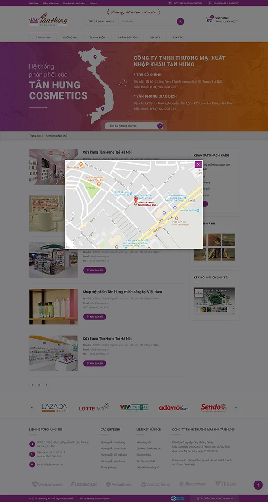Click Shop mỹ phẩm Tân Hưng chính hãng title
Screen dimensions: 268x502
122,292
